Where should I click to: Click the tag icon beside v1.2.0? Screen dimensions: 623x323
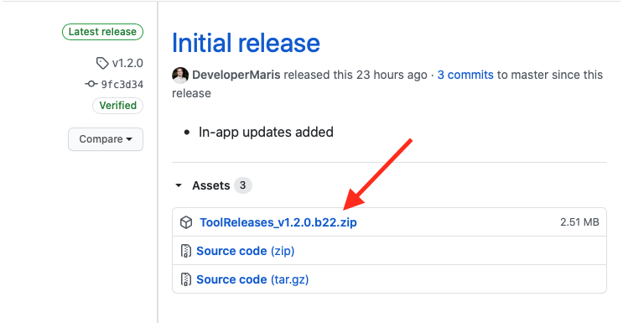102,63
